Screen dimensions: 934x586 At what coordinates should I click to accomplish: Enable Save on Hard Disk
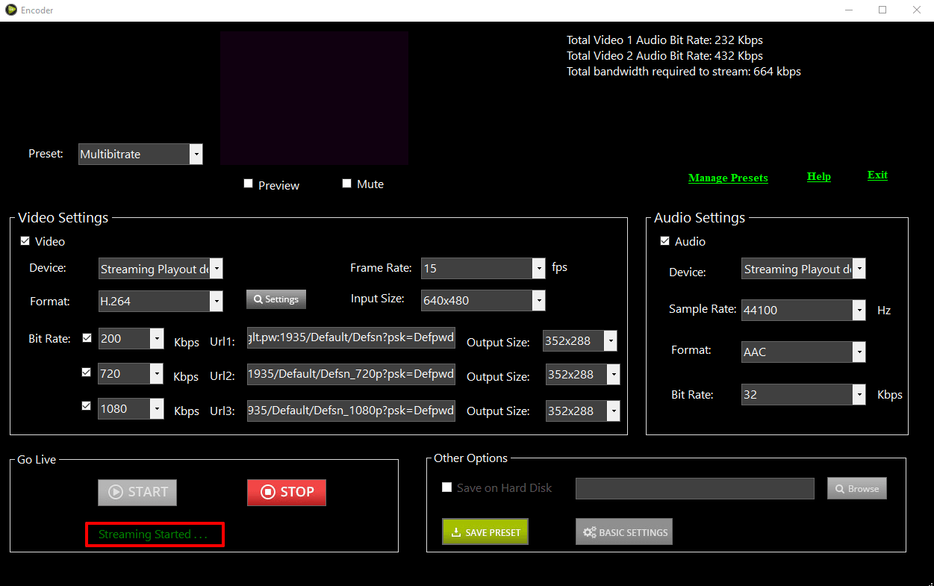(x=446, y=487)
